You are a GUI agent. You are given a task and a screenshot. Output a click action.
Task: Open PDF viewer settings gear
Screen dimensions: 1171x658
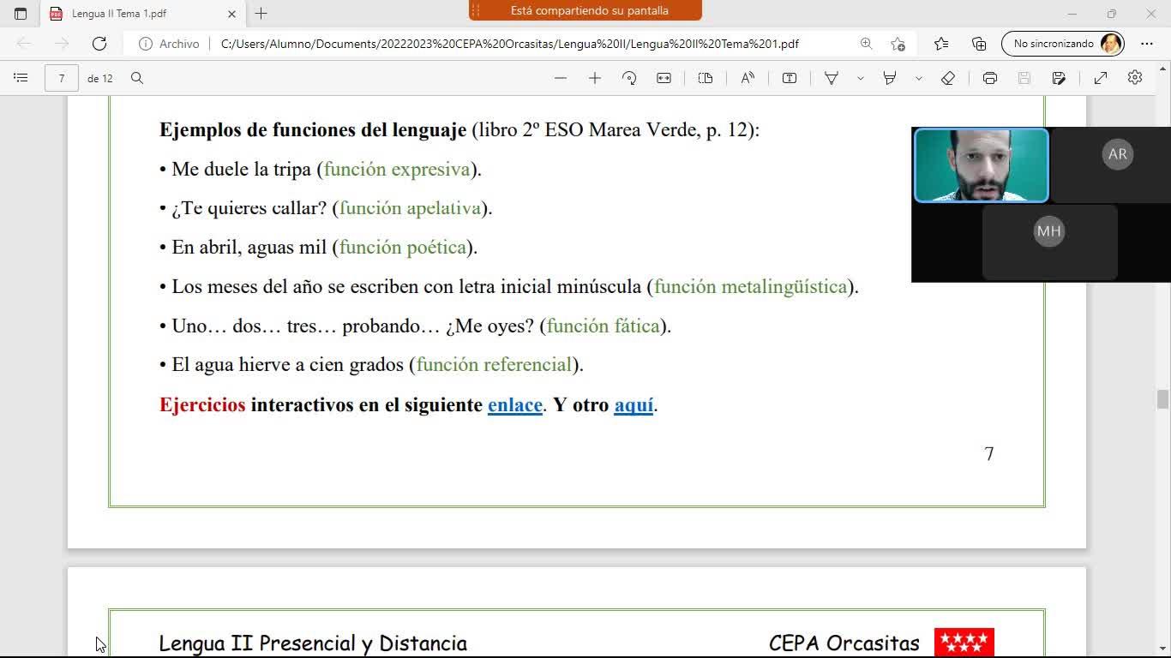pos(1135,78)
